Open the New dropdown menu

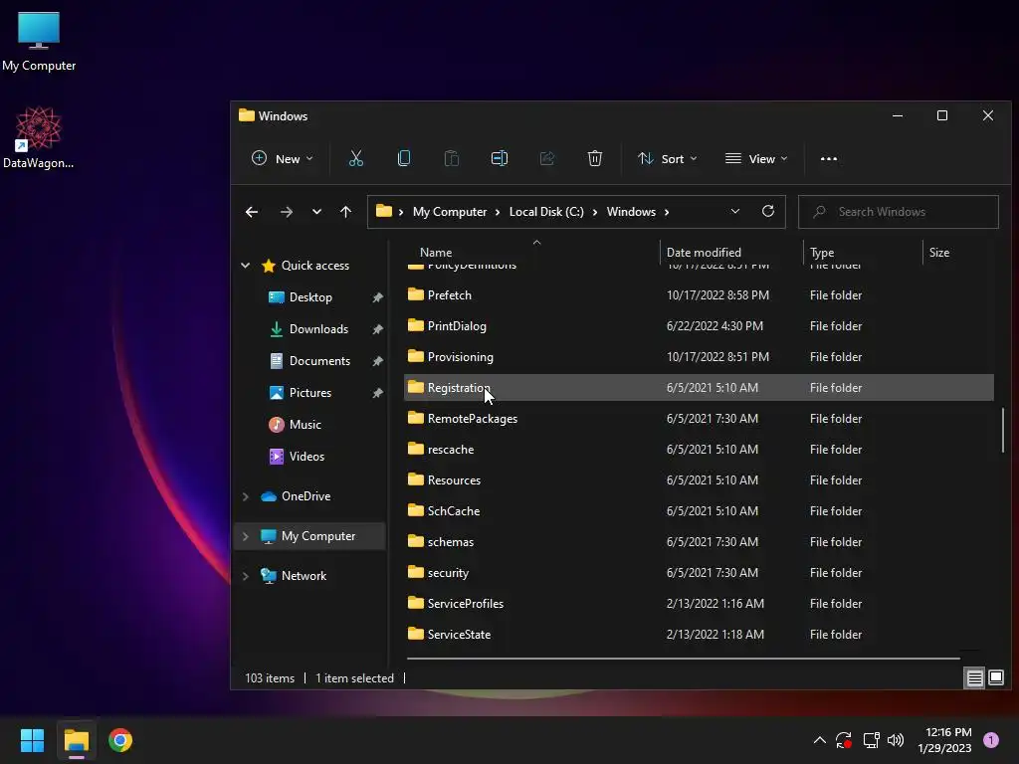click(x=282, y=158)
